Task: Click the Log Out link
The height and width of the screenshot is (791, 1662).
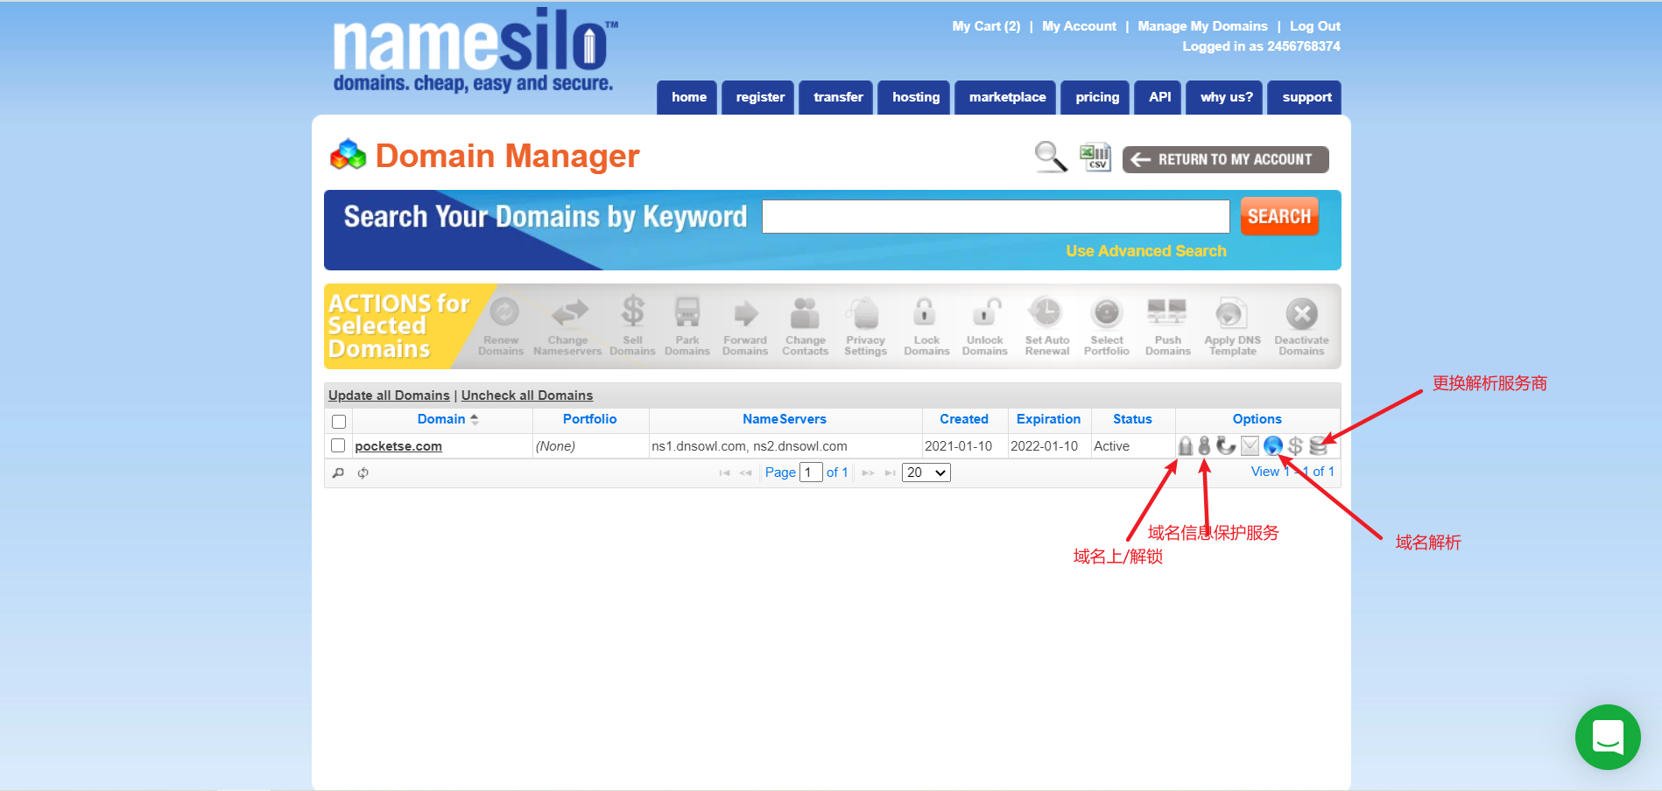Action: [x=1314, y=26]
